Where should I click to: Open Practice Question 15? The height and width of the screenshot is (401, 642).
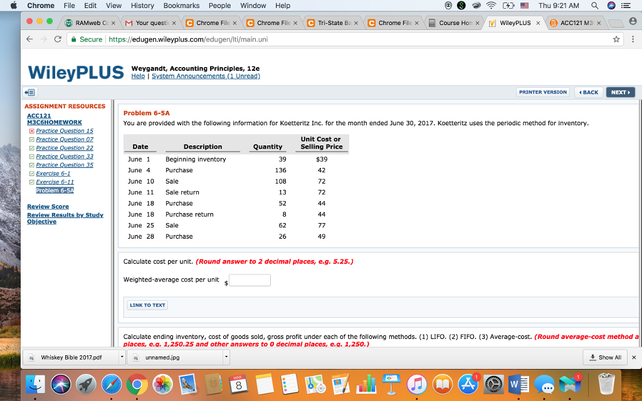click(65, 131)
